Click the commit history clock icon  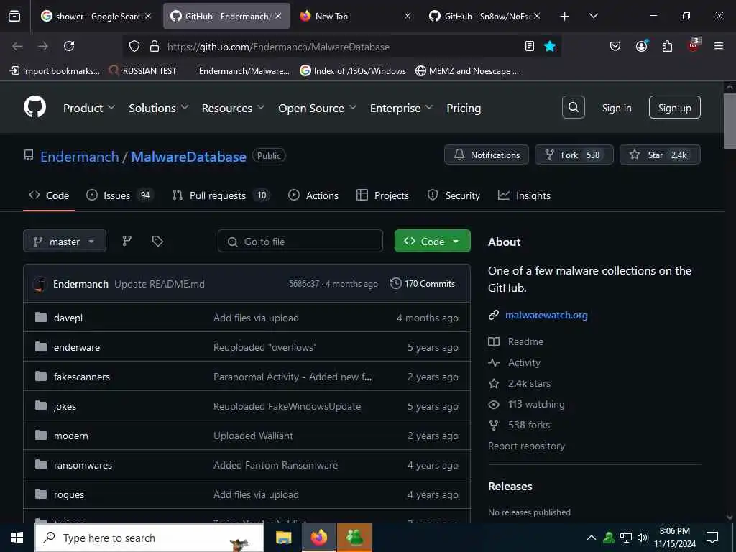tap(396, 283)
